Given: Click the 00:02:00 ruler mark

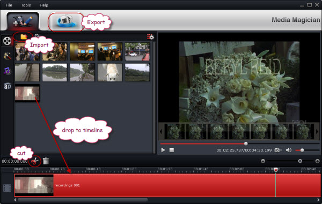Looking at the screenshot, I should [x=237, y=169].
